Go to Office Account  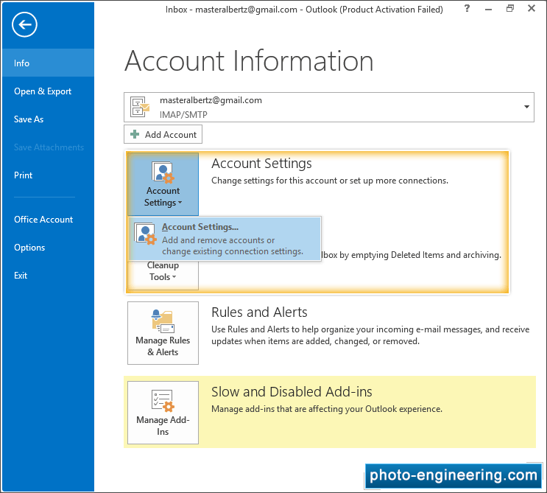[x=48, y=220]
